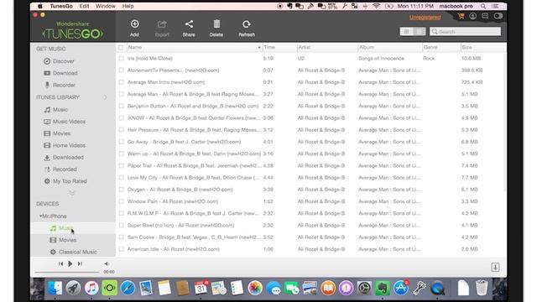Open the Window menu

pos(106,6)
